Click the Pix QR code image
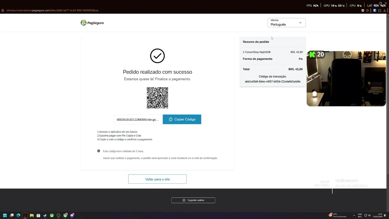 pos(157,98)
